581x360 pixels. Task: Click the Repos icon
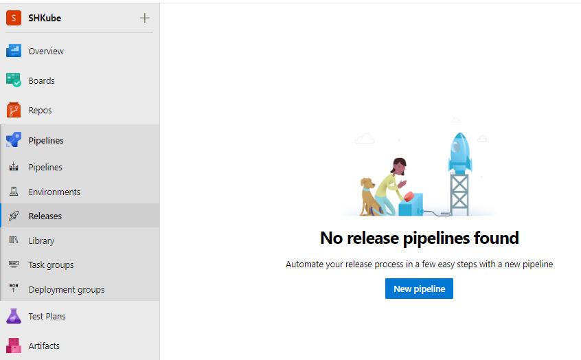(x=13, y=110)
